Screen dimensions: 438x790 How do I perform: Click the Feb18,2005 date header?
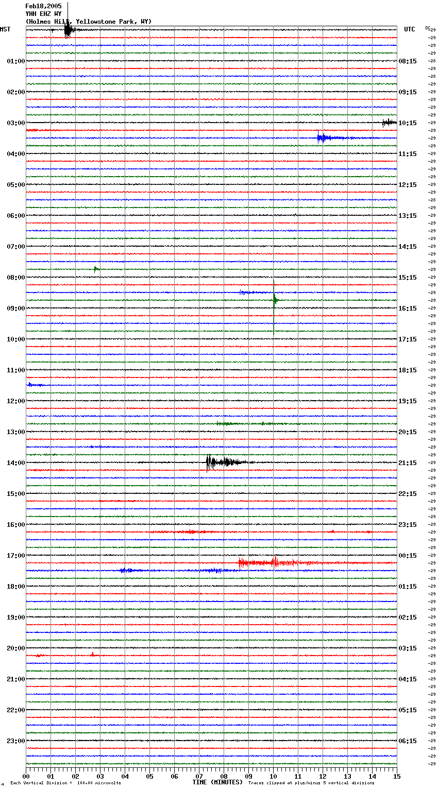pyautogui.click(x=43, y=6)
